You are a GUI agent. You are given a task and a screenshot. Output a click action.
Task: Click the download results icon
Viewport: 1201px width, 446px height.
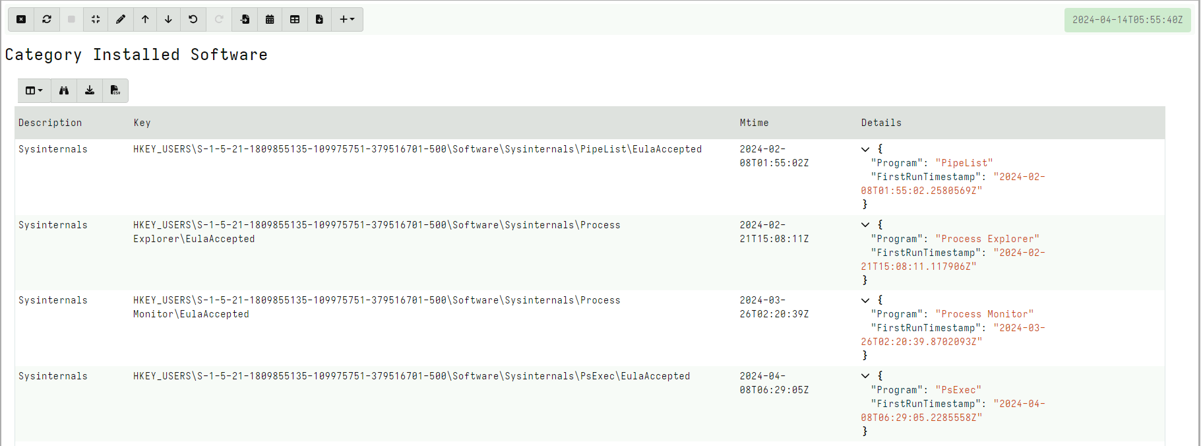(89, 90)
